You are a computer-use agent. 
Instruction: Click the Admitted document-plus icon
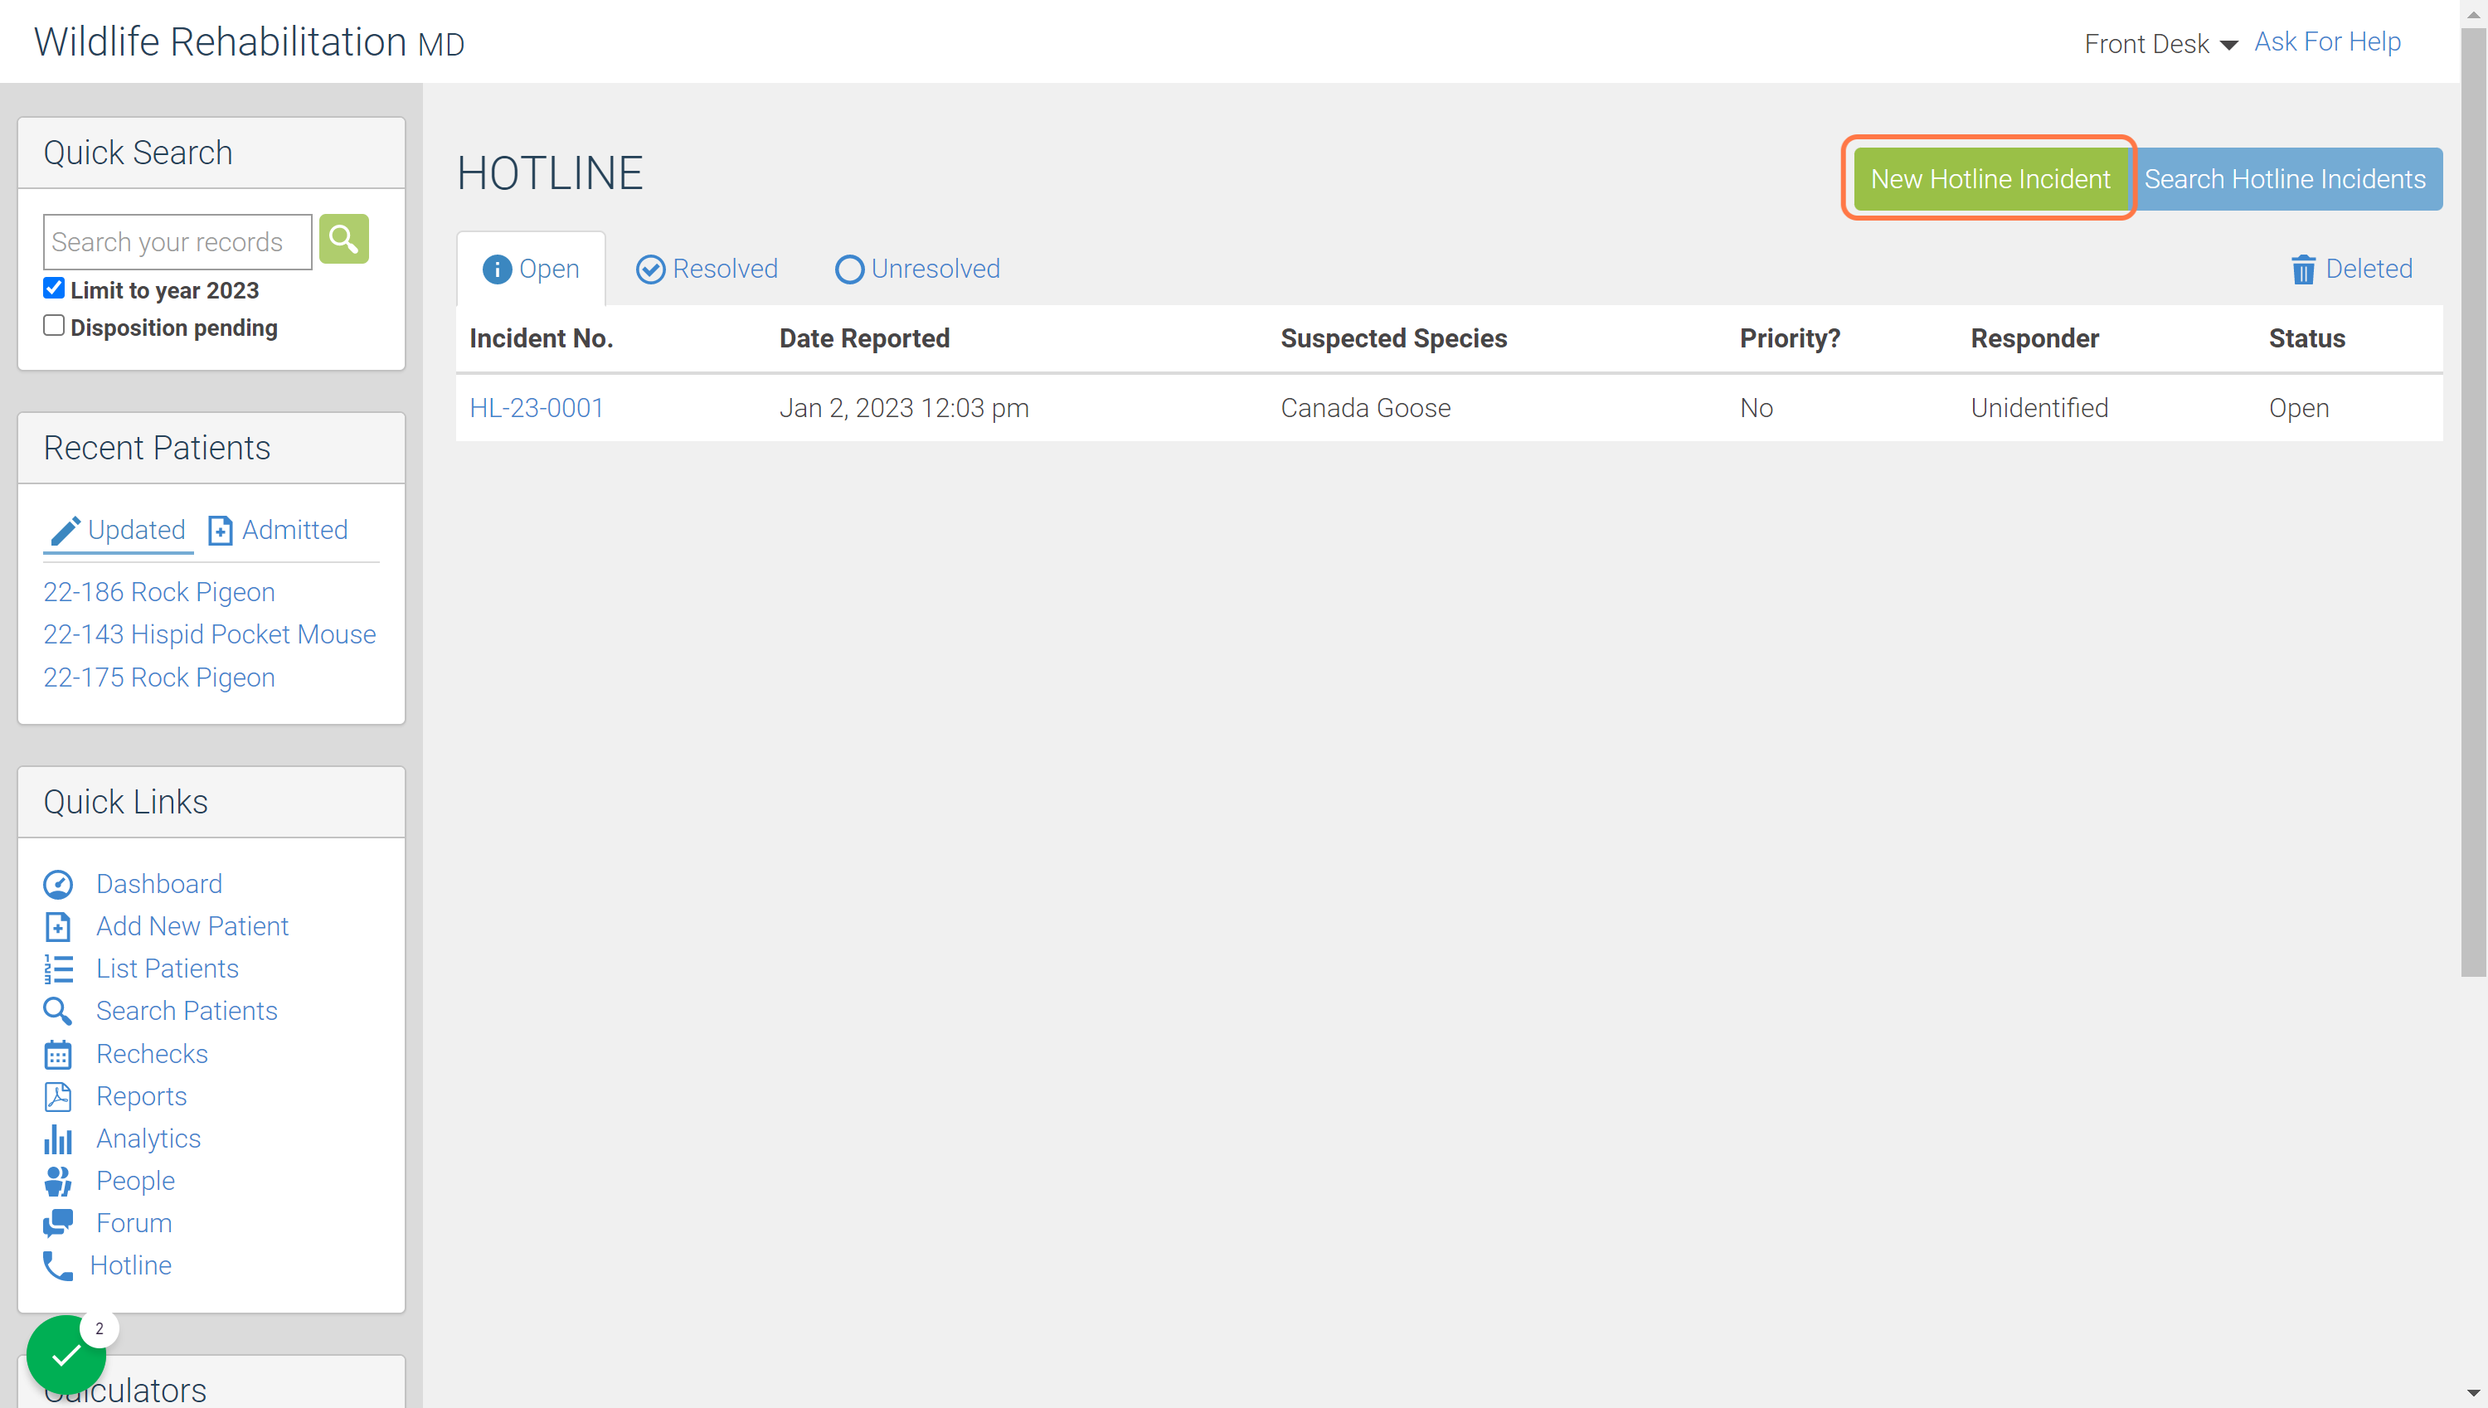(x=221, y=531)
